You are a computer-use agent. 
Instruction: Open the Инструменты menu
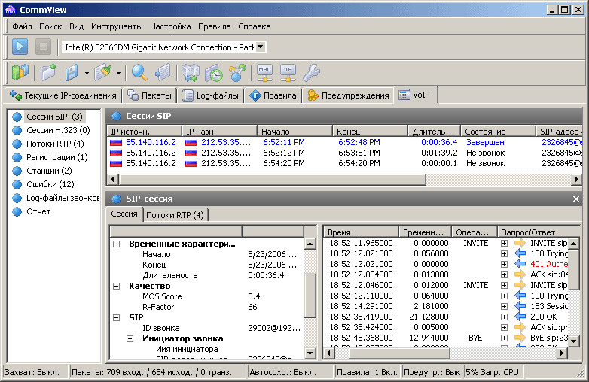(x=117, y=26)
